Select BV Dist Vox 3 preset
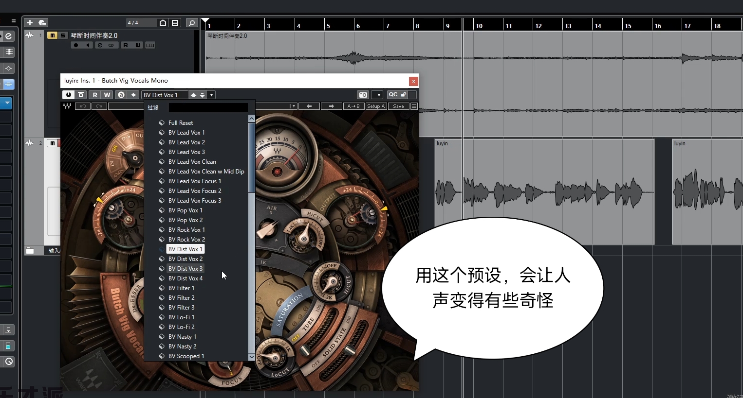 (186, 269)
